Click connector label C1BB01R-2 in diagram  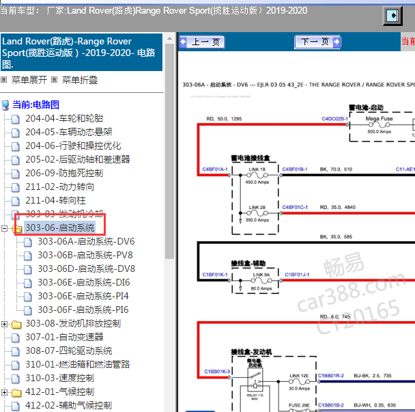pos(331,376)
